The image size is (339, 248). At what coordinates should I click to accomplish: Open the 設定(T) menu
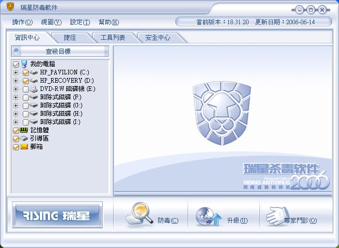(x=80, y=22)
